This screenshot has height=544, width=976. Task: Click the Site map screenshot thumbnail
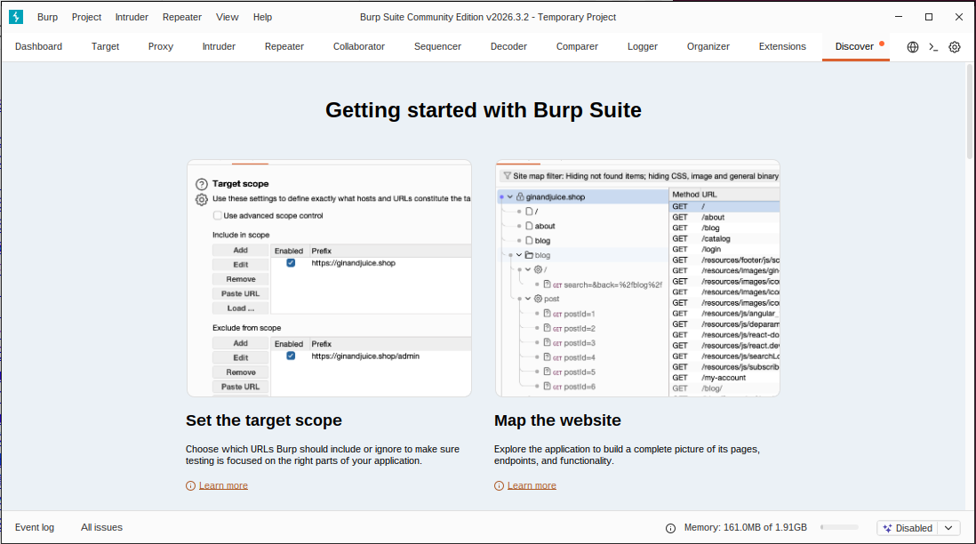[x=637, y=278]
